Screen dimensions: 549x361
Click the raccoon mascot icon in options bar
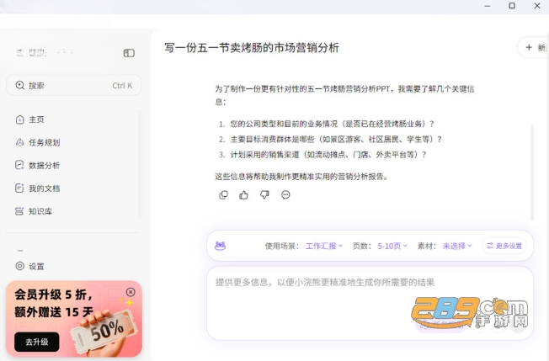coord(220,246)
